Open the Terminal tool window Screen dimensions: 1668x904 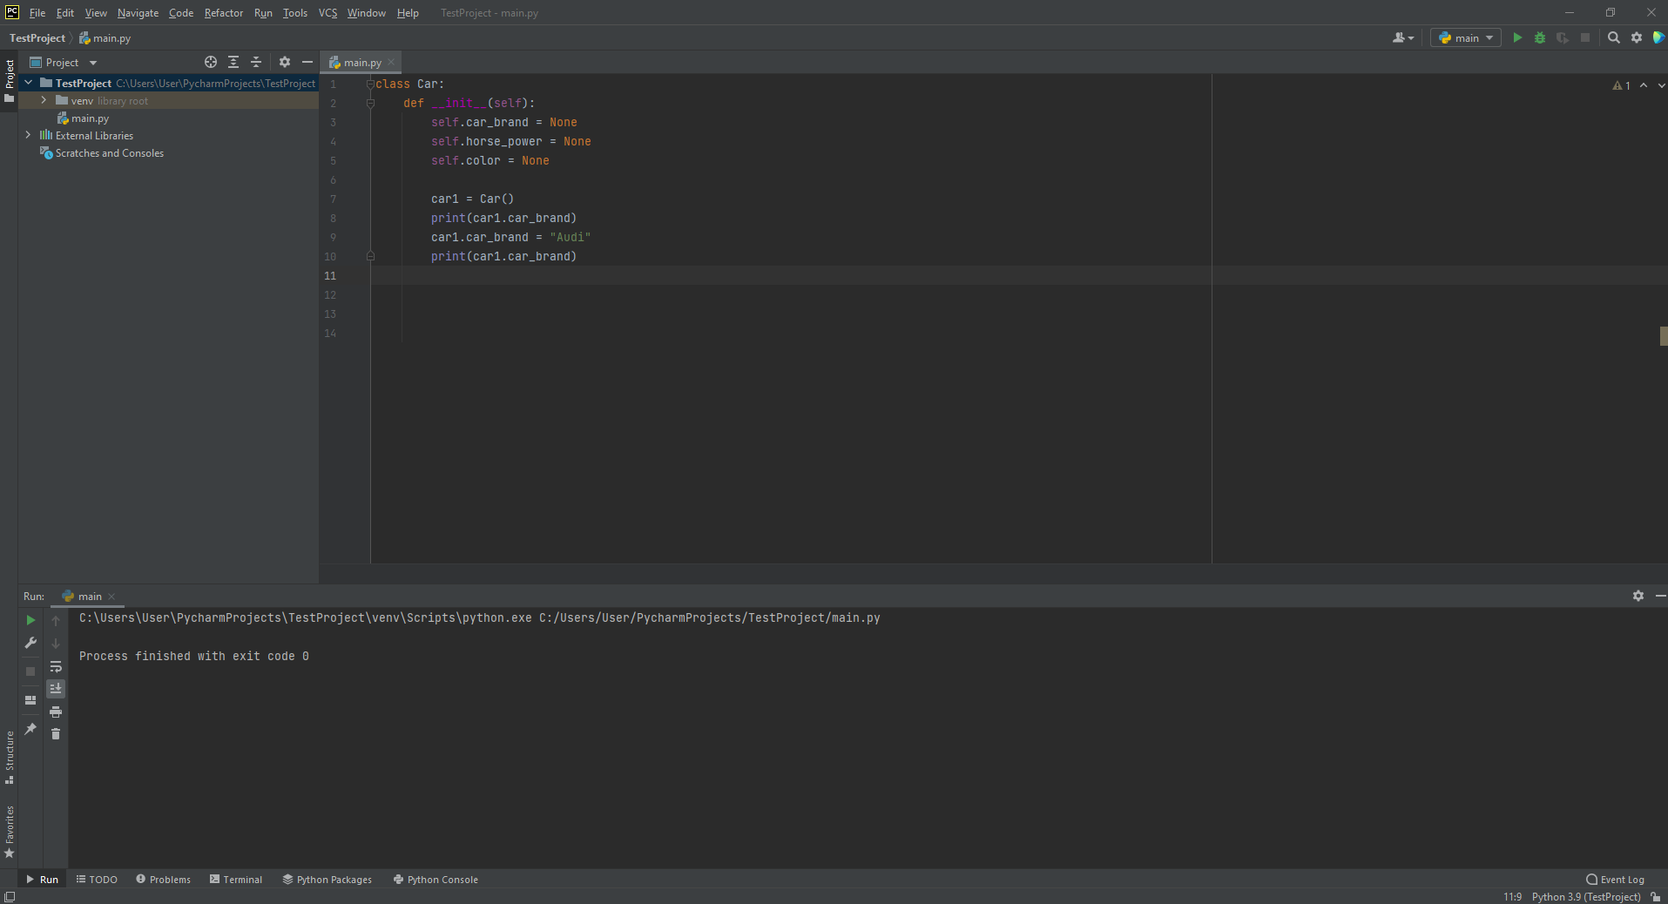[236, 879]
